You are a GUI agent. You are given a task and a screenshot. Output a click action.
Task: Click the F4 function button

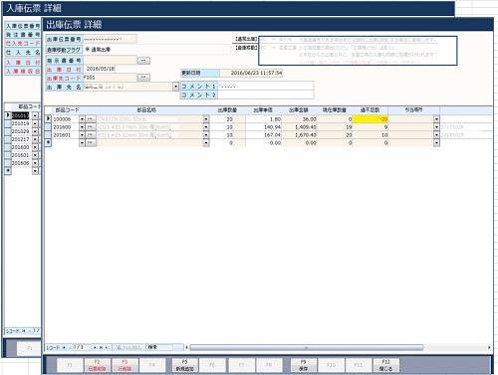coord(152,365)
